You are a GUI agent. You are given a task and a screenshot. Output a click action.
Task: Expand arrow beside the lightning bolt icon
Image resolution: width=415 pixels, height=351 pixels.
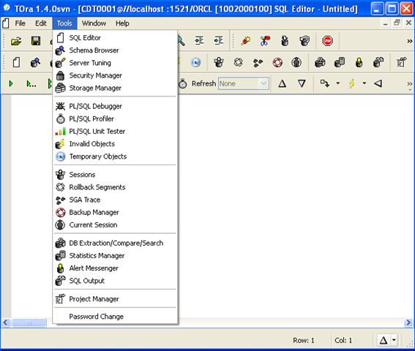click(364, 83)
